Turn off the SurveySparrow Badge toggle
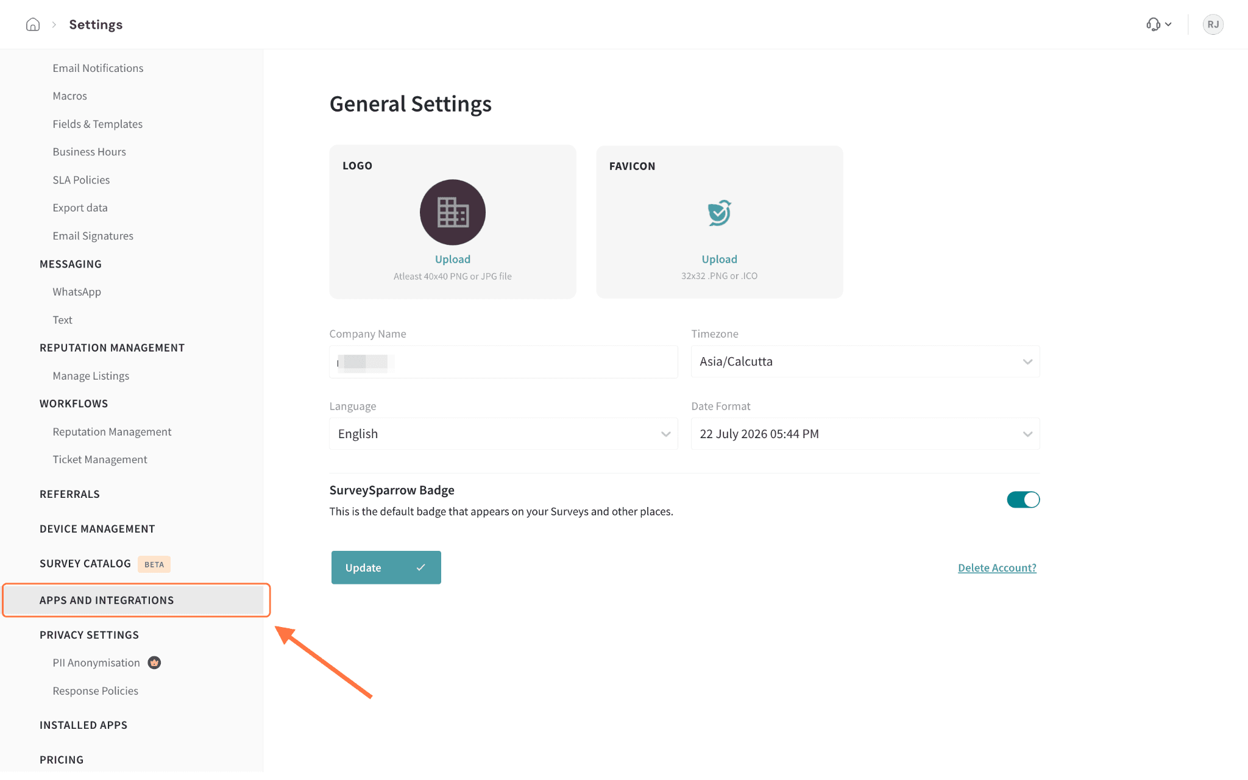The height and width of the screenshot is (780, 1248). [x=1023, y=500]
